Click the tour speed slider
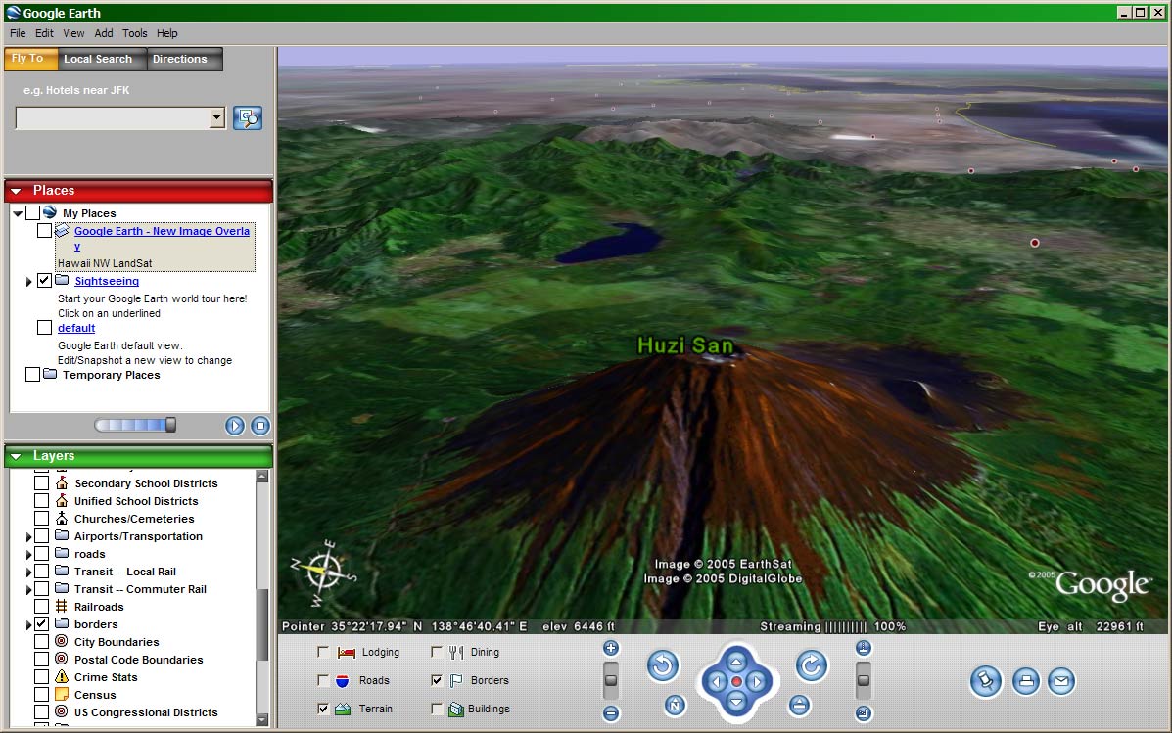The image size is (1172, 733). (x=135, y=425)
